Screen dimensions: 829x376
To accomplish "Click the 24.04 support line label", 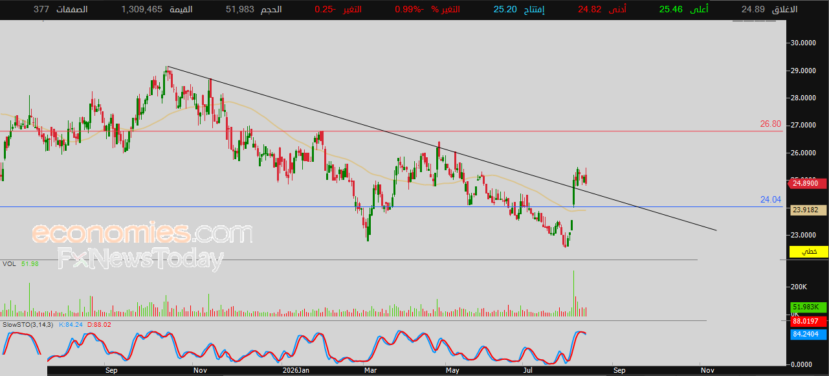I will coord(771,200).
